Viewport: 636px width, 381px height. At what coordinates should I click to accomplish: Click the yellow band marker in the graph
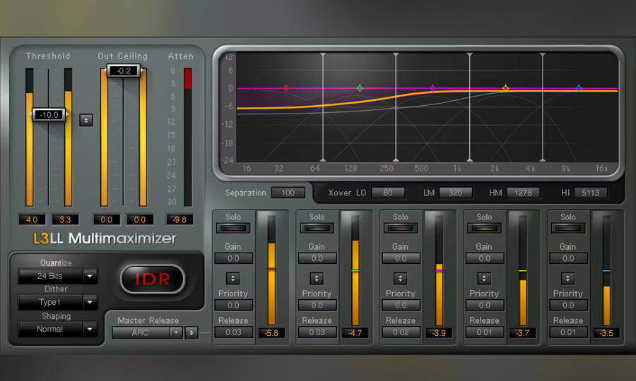pos(505,88)
